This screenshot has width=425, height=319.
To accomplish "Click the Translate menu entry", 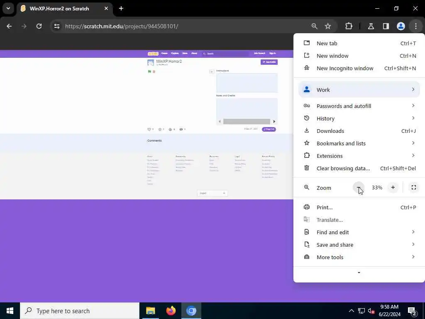I will pyautogui.click(x=359, y=220).
